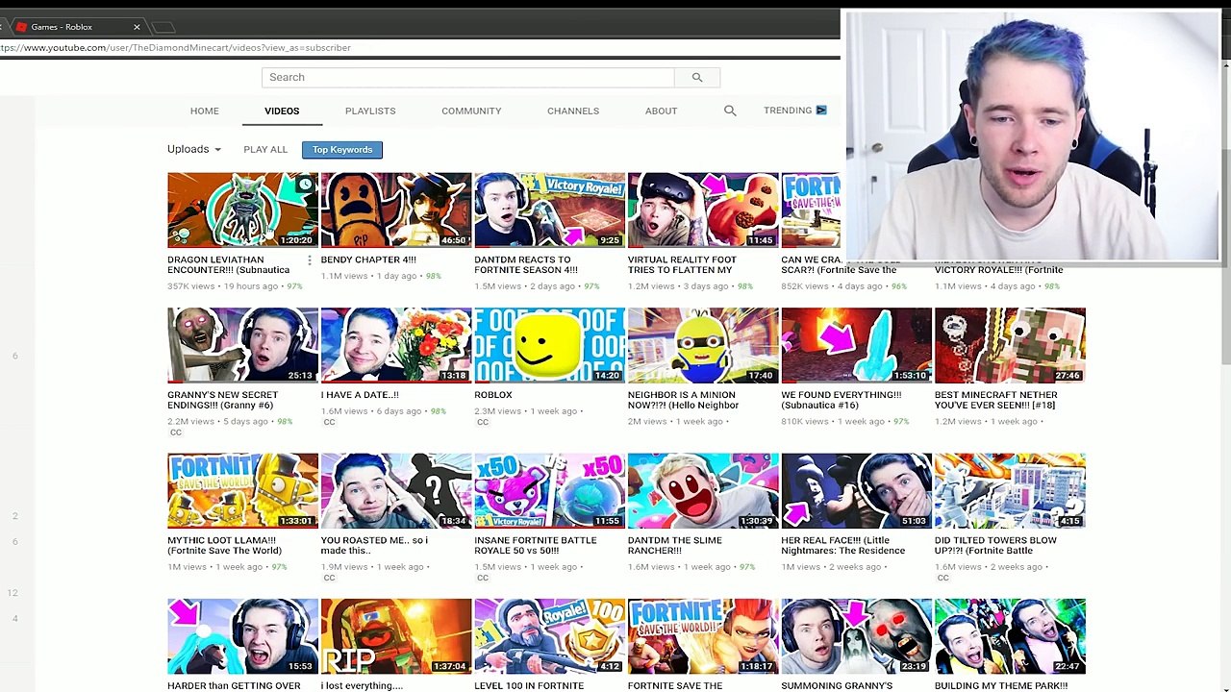Open the Mythic Loot Llama thumbnail
The width and height of the screenshot is (1231, 692).
pos(242,491)
